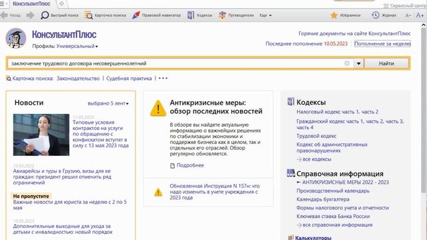Open Законодательство search card

tap(78, 79)
